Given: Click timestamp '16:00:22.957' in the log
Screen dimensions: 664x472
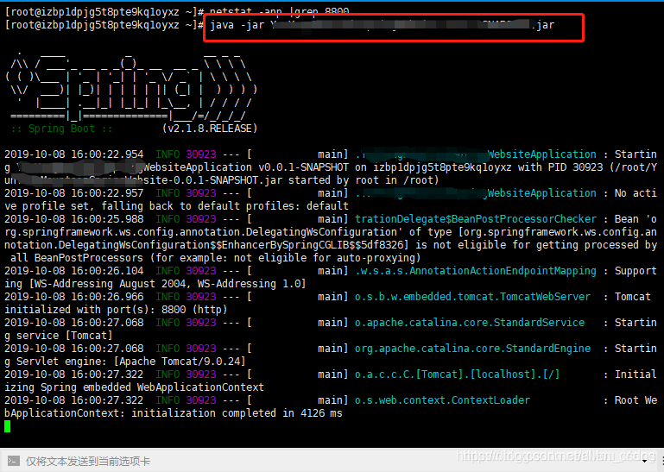Looking at the screenshot, I should [x=107, y=193].
